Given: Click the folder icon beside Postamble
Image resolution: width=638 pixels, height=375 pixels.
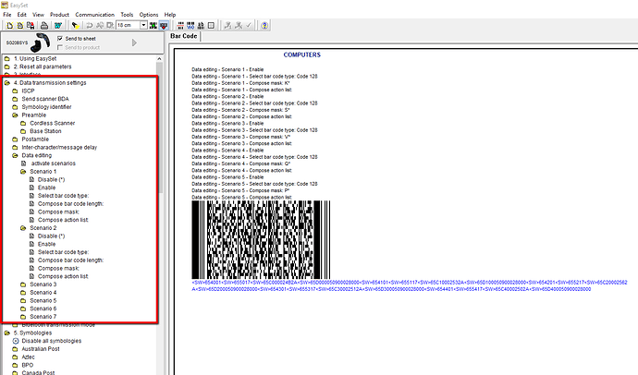Looking at the screenshot, I should tap(15, 139).
